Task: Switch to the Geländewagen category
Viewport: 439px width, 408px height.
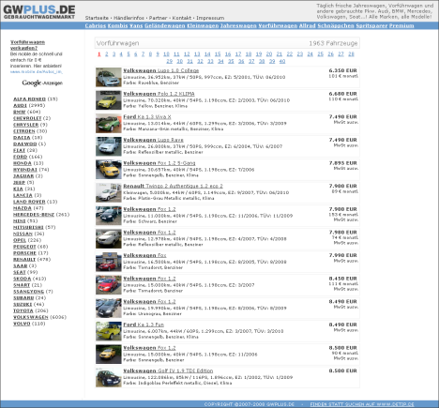Action: pyautogui.click(x=165, y=25)
